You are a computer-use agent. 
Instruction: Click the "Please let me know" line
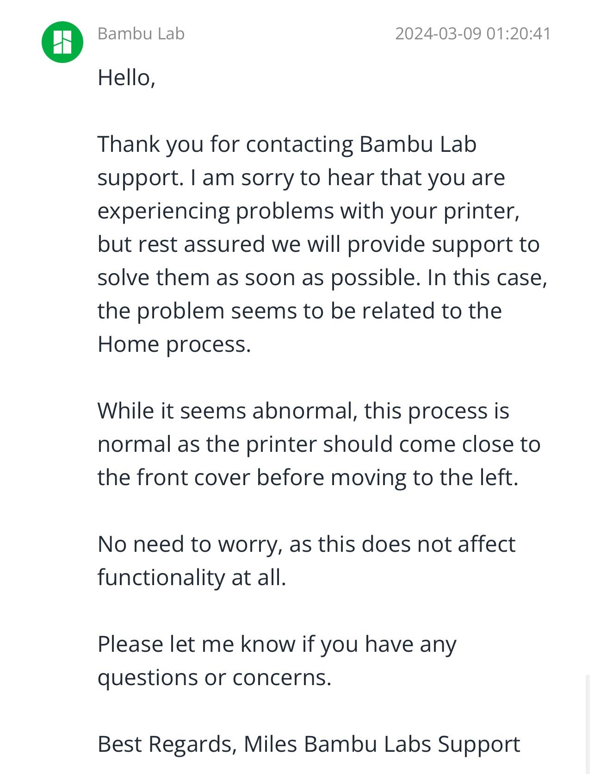coord(277,644)
